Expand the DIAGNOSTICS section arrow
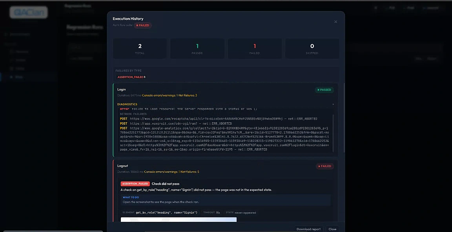 333,104
